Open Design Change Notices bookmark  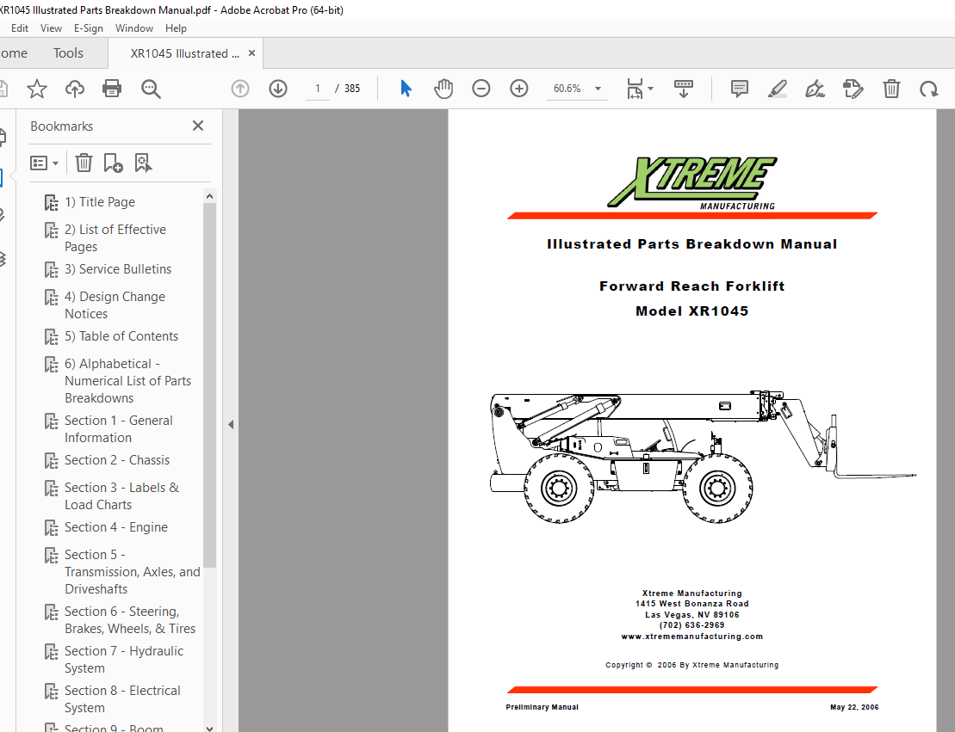point(115,304)
